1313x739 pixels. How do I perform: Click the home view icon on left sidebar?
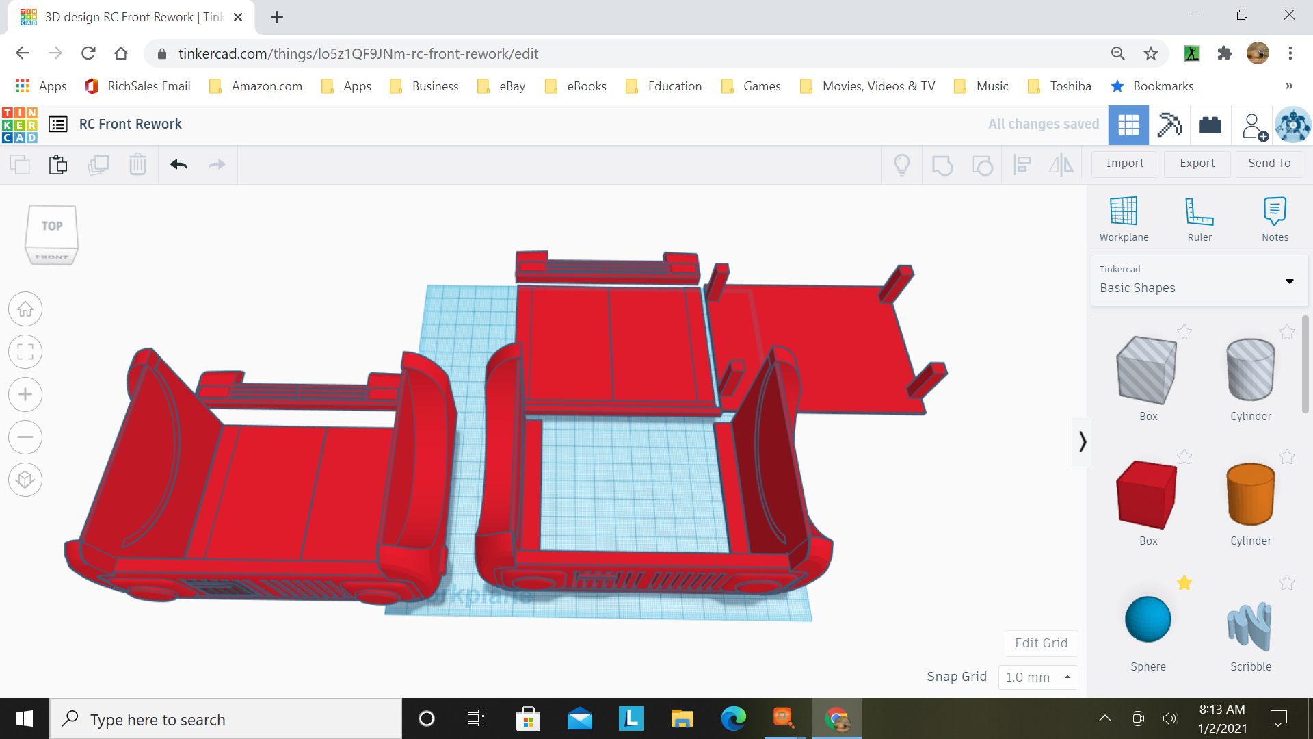25,309
